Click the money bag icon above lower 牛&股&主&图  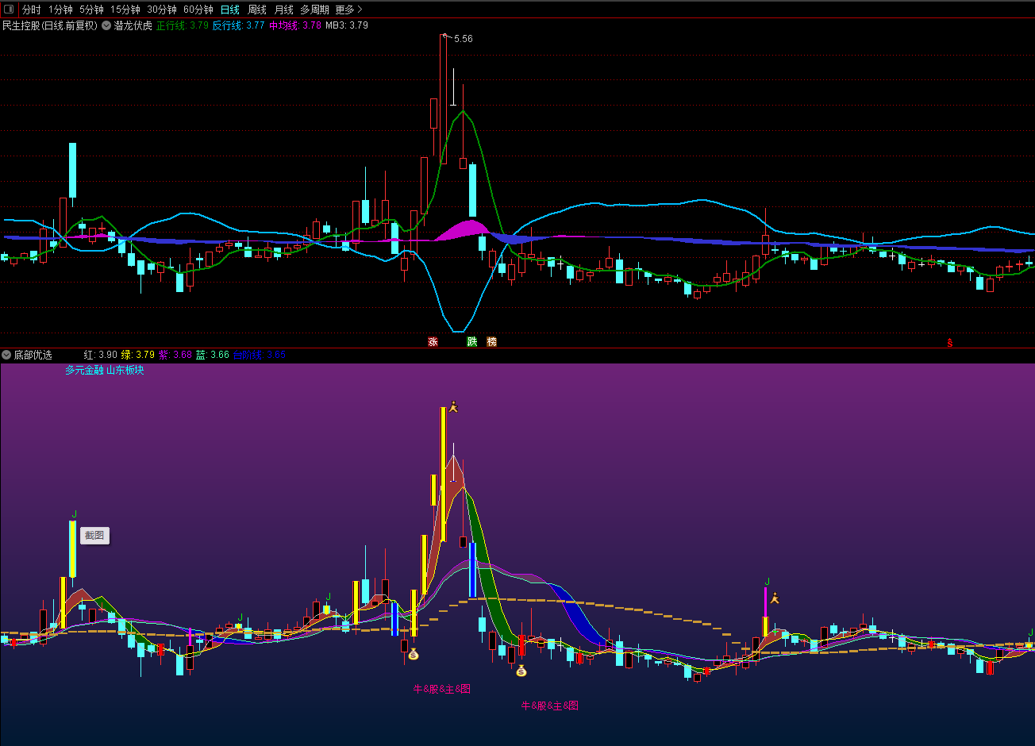click(521, 671)
